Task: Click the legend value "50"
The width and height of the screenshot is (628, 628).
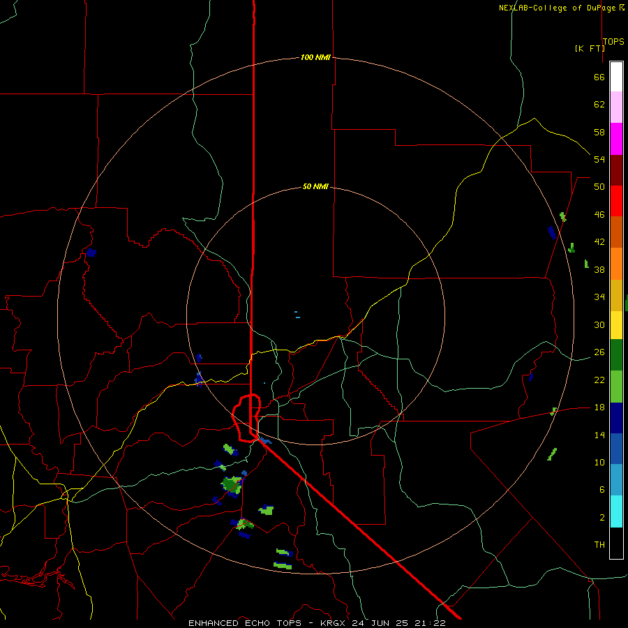Action: (x=599, y=187)
